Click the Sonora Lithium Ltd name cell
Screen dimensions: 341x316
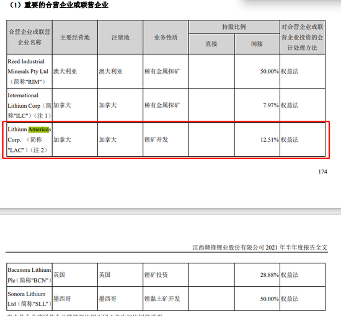pyautogui.click(x=30, y=299)
